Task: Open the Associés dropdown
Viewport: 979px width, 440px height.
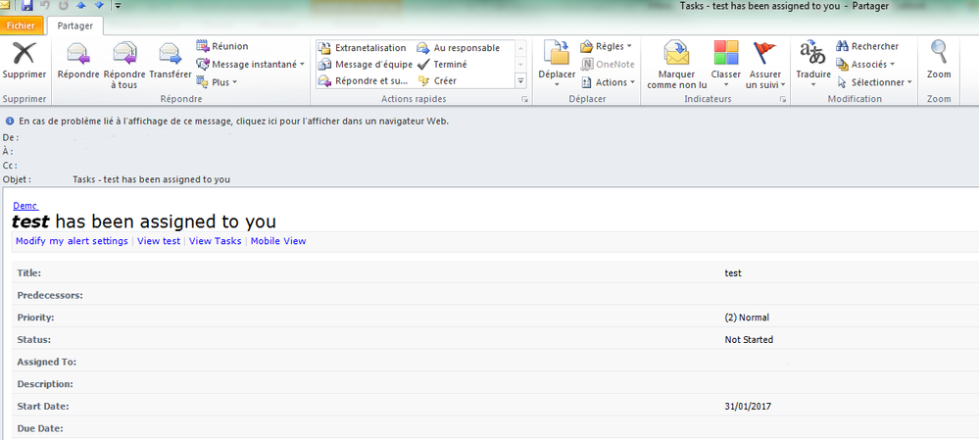Action: [x=864, y=65]
